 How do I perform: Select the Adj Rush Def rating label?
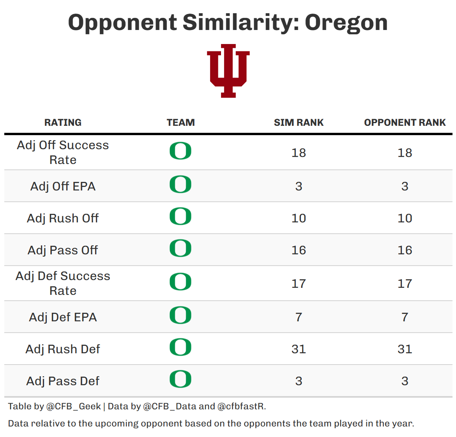pos(63,349)
